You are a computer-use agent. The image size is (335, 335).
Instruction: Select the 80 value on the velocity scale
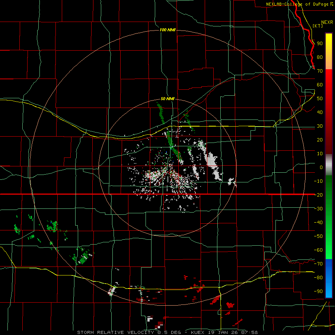pyautogui.click(x=320, y=57)
